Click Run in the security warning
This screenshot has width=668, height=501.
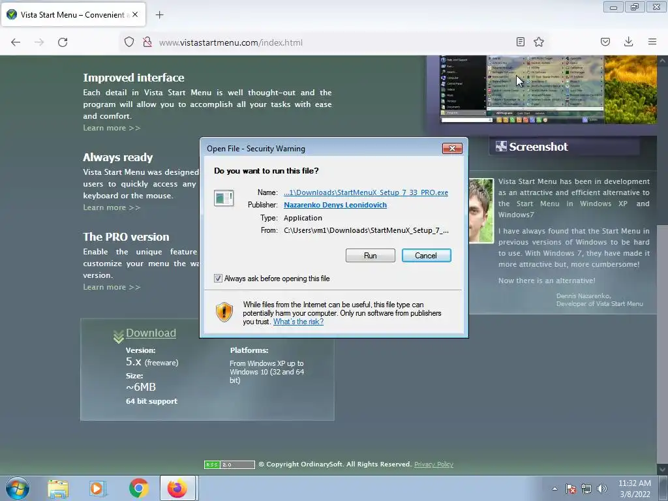371,256
